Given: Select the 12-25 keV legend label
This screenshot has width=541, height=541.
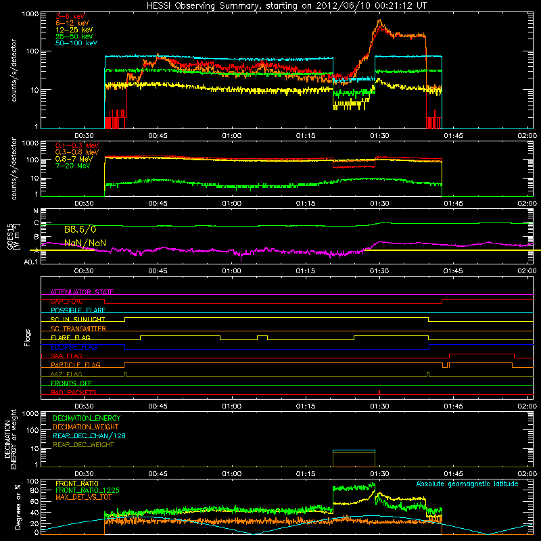Looking at the screenshot, I should click(74, 30).
